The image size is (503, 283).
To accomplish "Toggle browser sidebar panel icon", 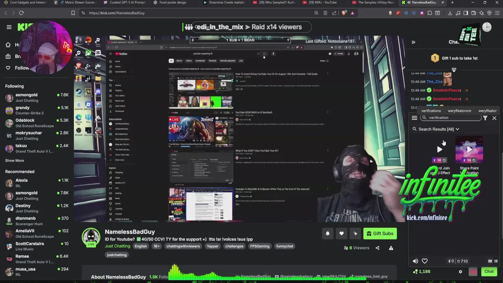I will tap(466, 13).
